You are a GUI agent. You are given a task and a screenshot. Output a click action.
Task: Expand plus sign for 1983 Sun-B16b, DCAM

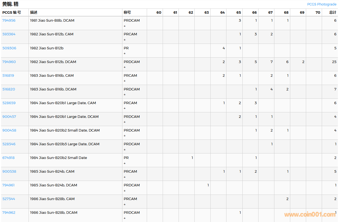125,95
